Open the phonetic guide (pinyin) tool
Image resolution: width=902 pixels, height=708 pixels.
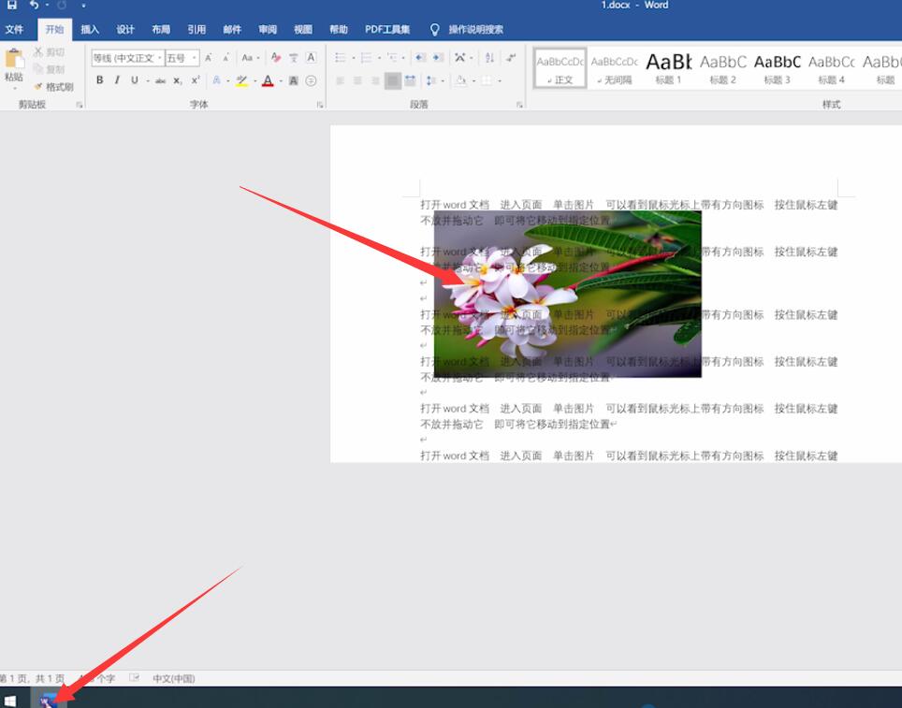(x=294, y=57)
